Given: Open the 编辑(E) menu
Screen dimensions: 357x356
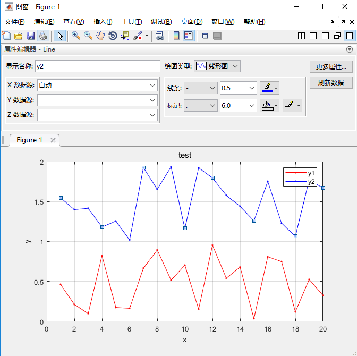Looking at the screenshot, I should click(44, 22).
